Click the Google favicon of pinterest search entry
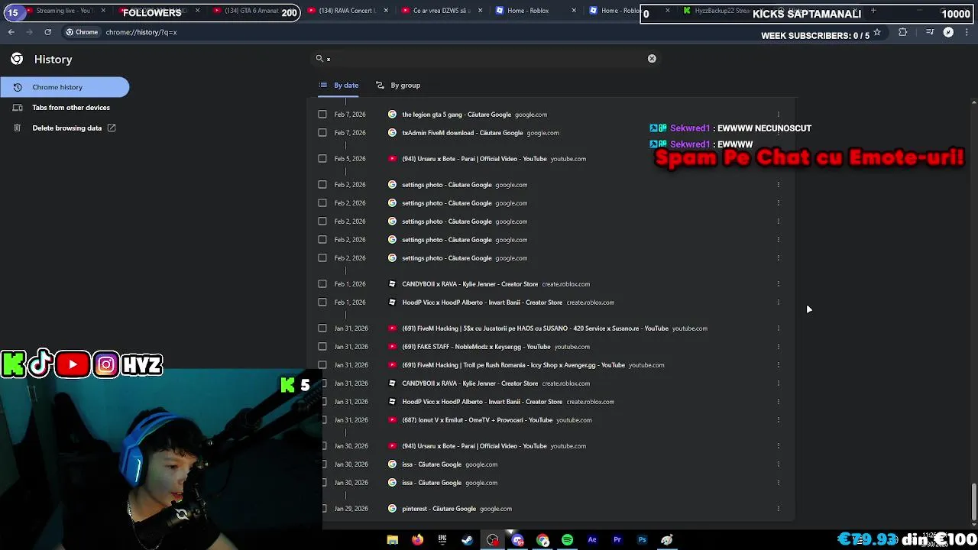 pyautogui.click(x=392, y=509)
